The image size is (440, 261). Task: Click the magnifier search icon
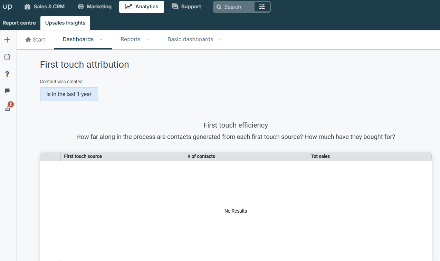(x=219, y=7)
